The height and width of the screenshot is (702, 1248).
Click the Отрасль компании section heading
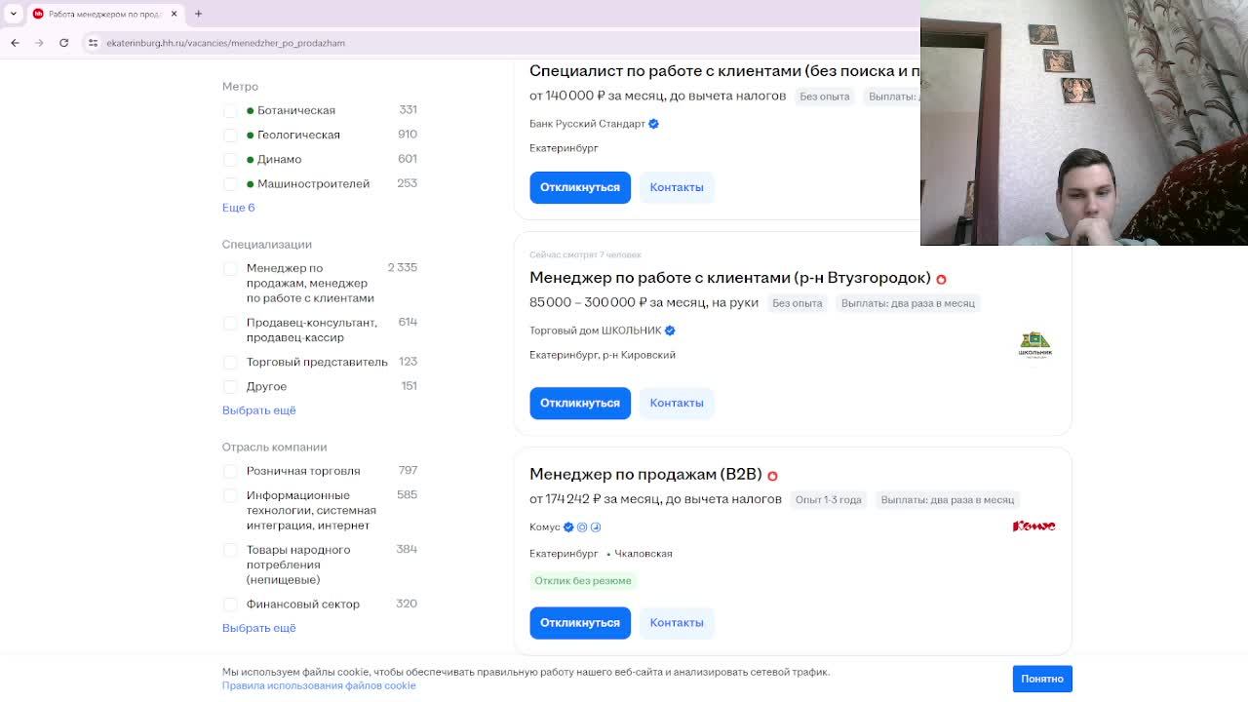tap(274, 448)
